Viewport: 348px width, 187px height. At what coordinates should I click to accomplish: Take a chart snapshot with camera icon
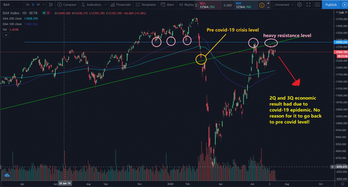pyautogui.click(x=317, y=5)
